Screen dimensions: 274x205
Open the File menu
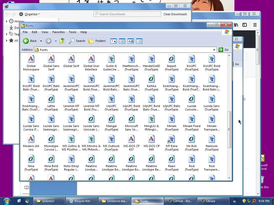(x=25, y=32)
